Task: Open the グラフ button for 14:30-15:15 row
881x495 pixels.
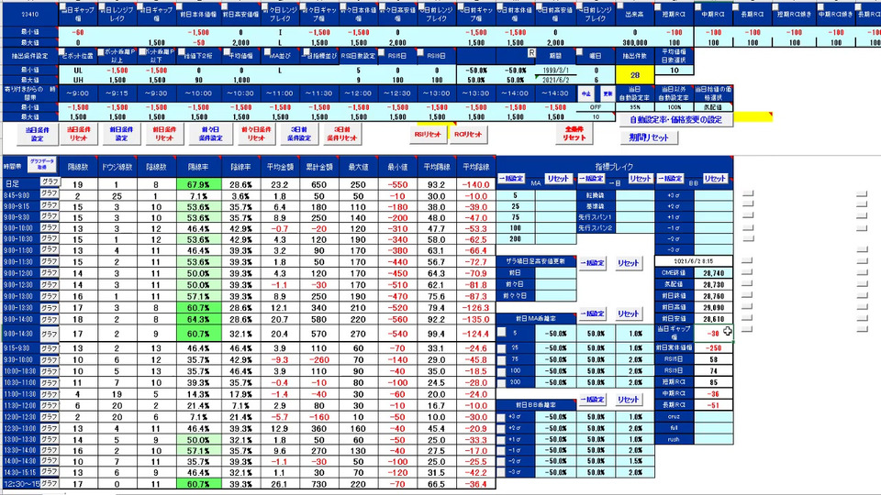Action: (50, 472)
